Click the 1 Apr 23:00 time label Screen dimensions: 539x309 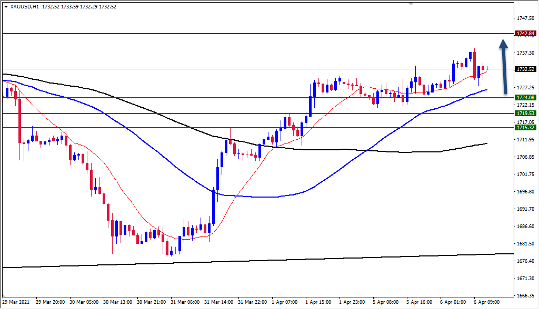point(352,302)
